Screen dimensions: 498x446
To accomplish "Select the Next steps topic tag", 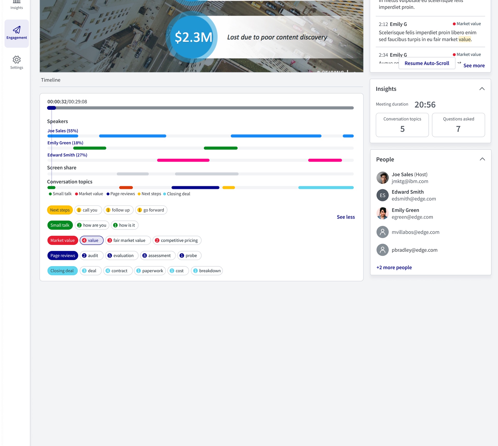I will [60, 210].
